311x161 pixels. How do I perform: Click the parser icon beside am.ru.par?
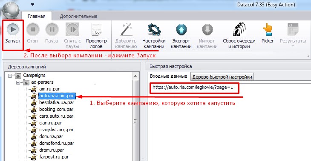34,89
